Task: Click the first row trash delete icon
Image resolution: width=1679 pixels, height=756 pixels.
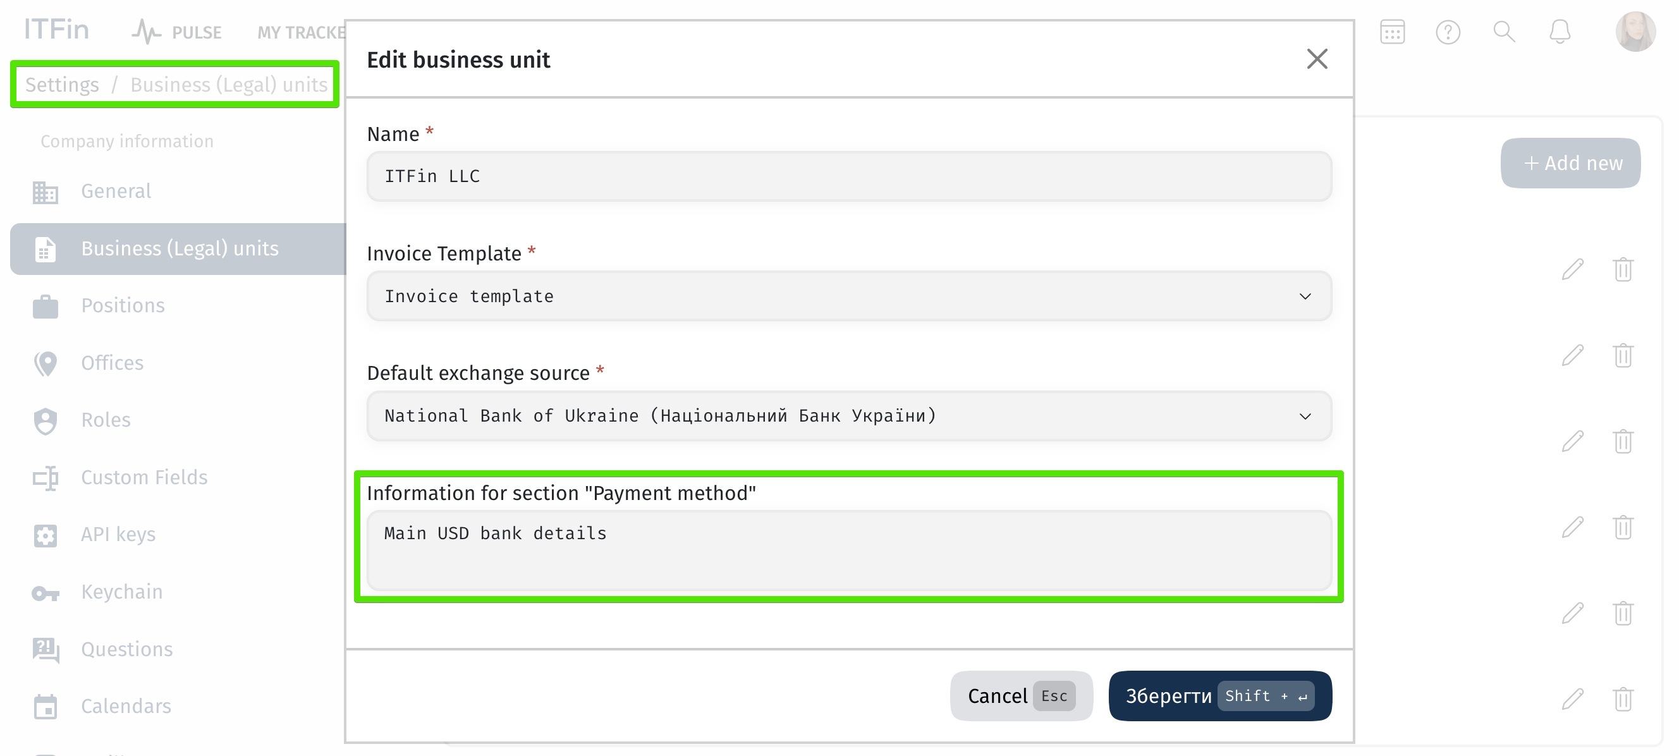Action: pos(1622,269)
